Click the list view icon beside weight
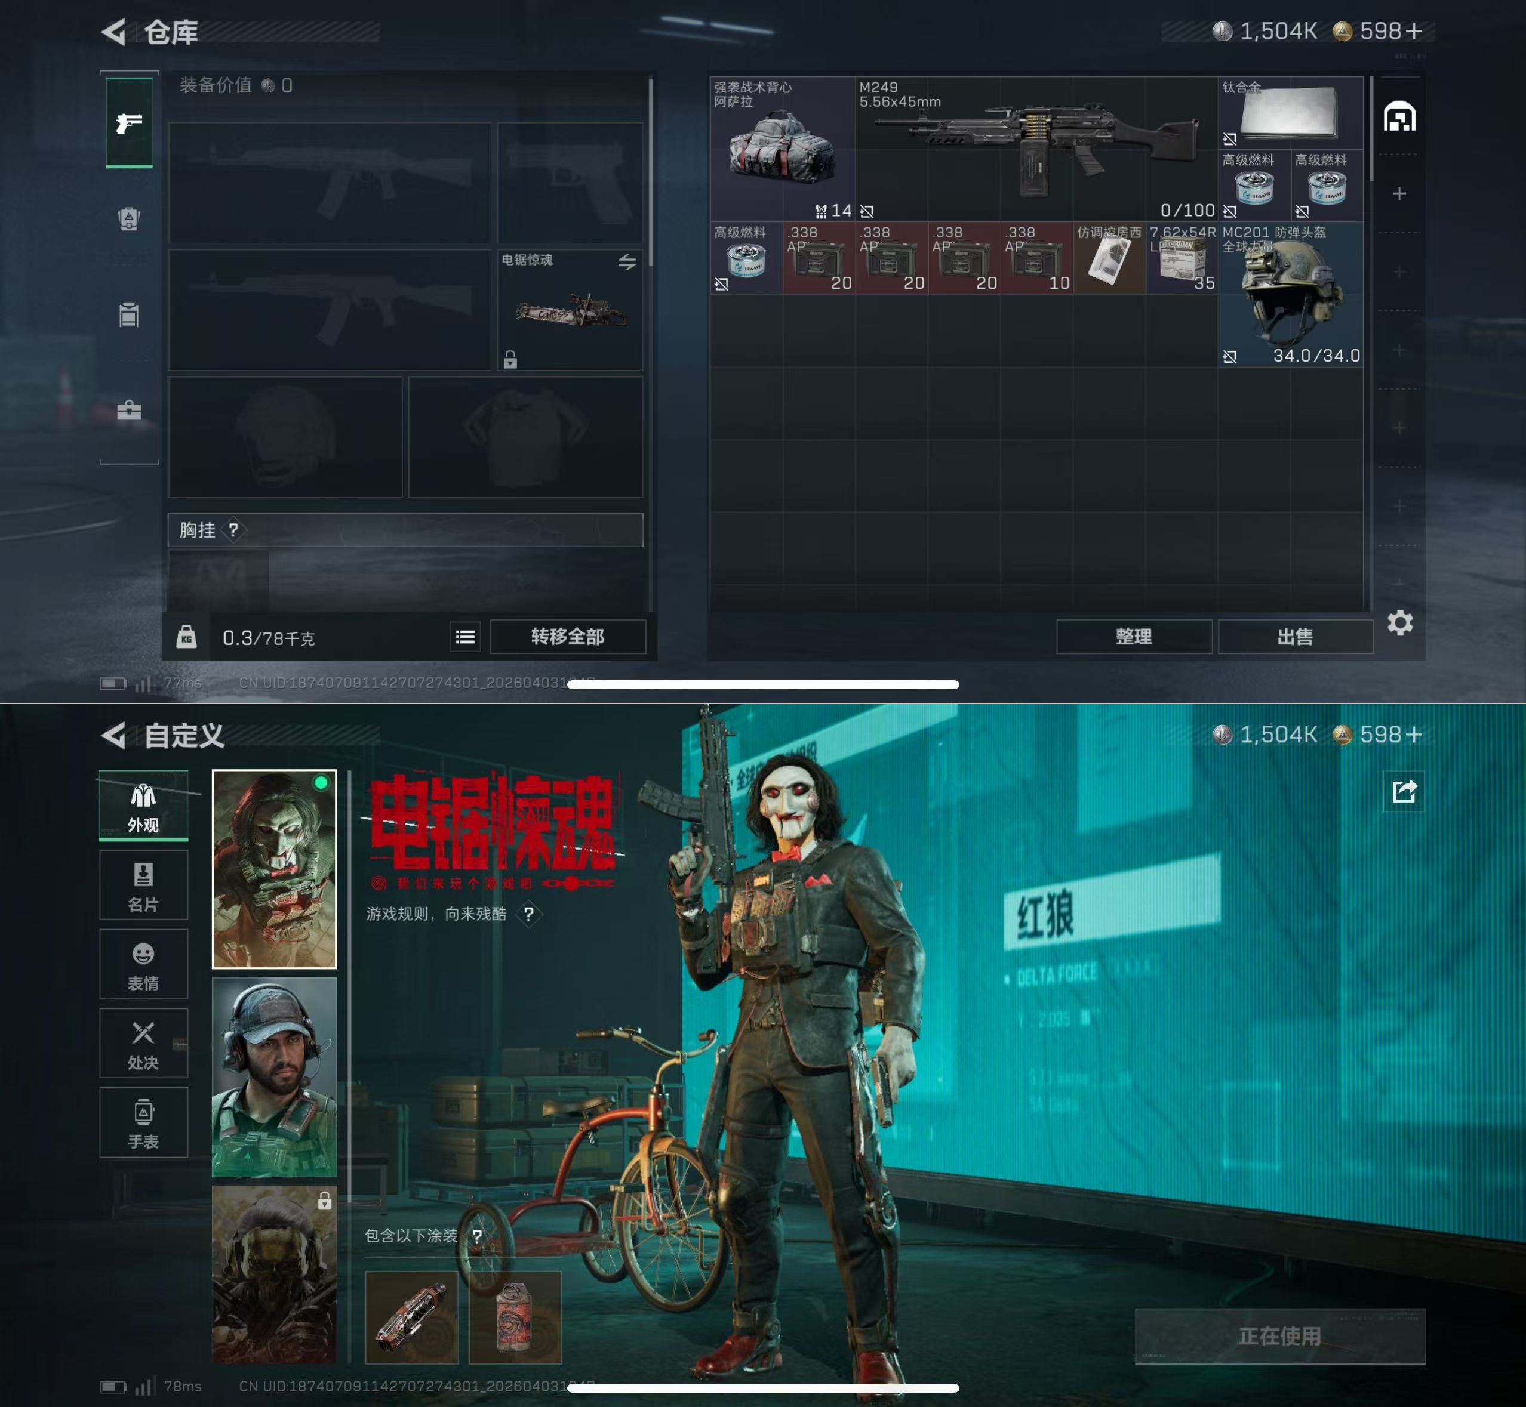 [x=464, y=637]
